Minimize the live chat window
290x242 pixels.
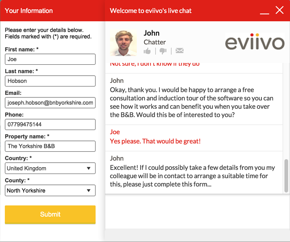point(264,13)
